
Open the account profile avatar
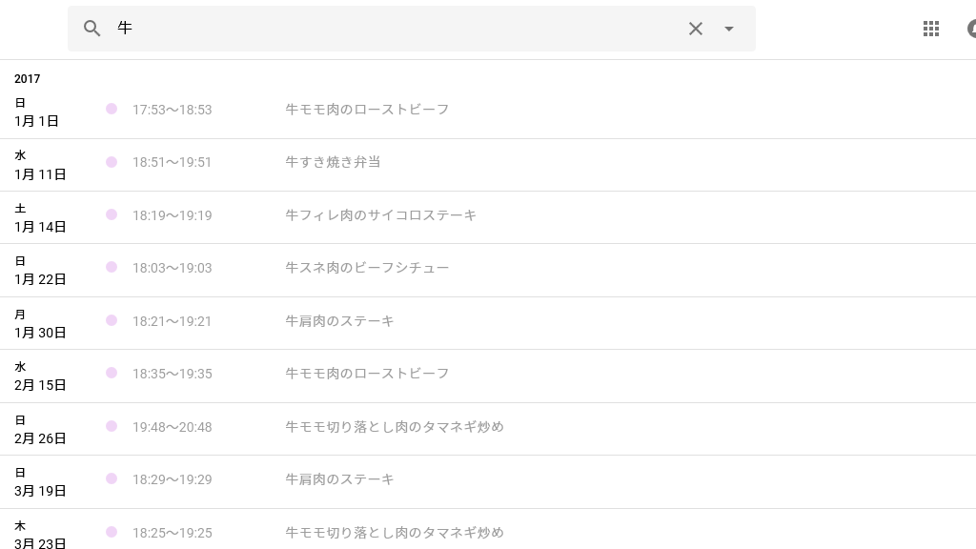(x=970, y=29)
